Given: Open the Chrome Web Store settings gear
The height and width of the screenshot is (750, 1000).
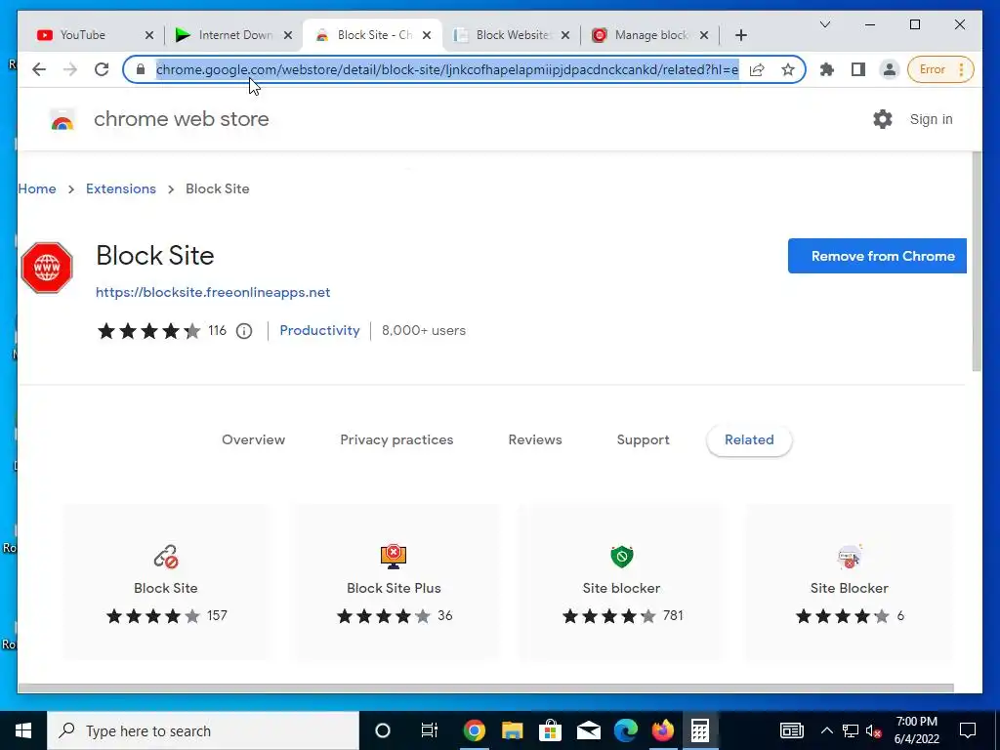Looking at the screenshot, I should coord(883,119).
